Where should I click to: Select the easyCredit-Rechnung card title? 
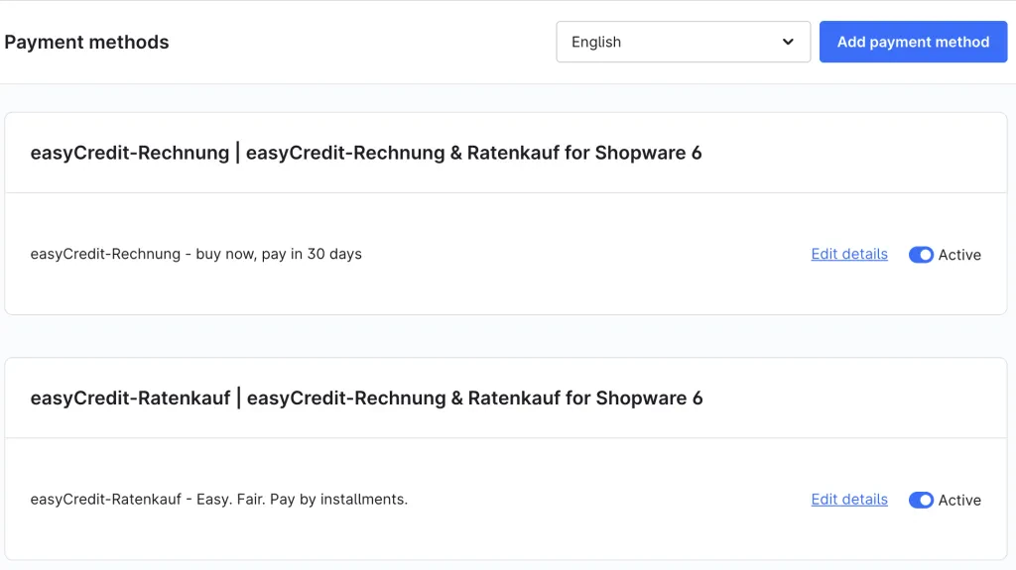366,153
